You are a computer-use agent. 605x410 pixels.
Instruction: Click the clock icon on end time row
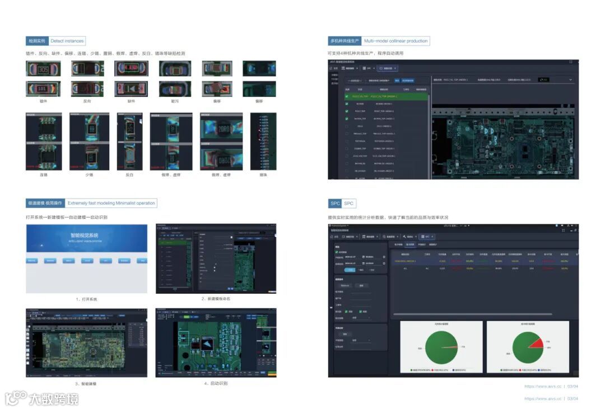pyautogui.click(x=384, y=263)
